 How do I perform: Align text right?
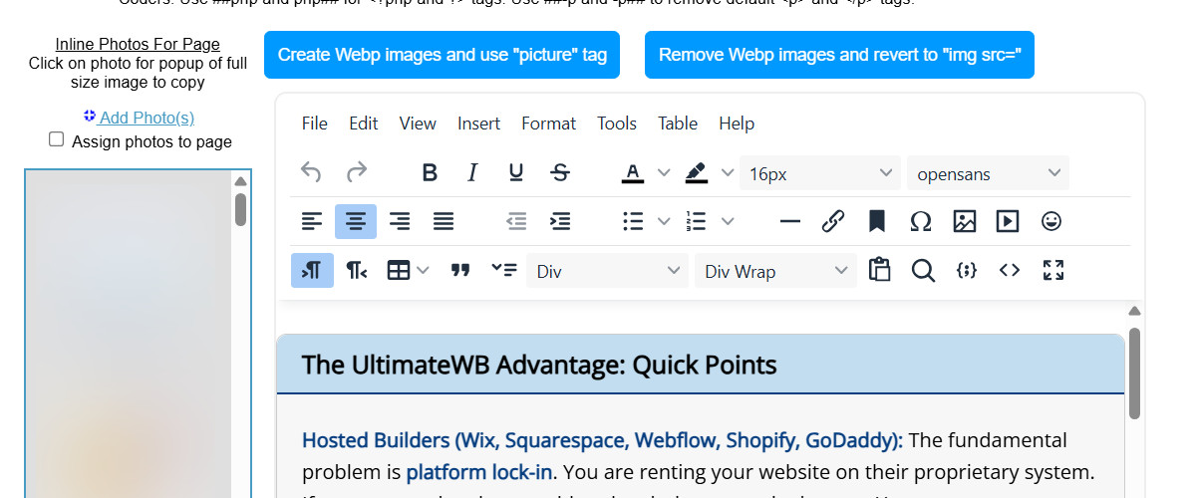pos(400,222)
